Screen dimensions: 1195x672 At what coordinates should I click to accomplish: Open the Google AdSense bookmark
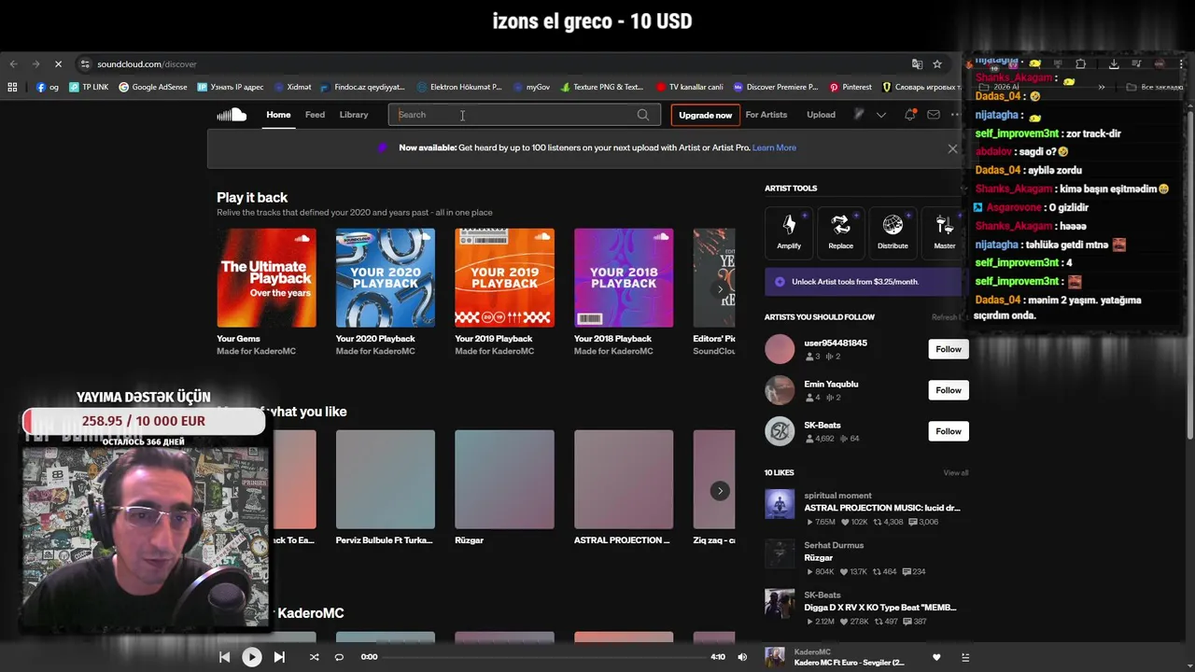point(152,87)
